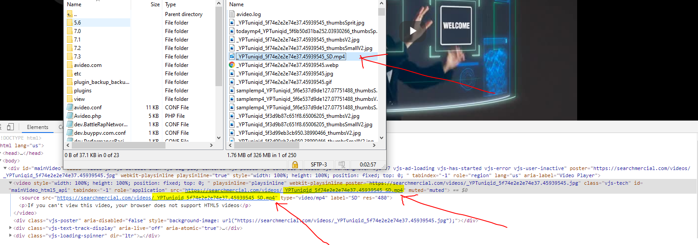Collapse the body node in the DOM tree
Screen dimensions: 698x245
click(1, 161)
